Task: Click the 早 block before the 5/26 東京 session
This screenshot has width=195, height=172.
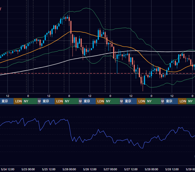Action: 80,101
